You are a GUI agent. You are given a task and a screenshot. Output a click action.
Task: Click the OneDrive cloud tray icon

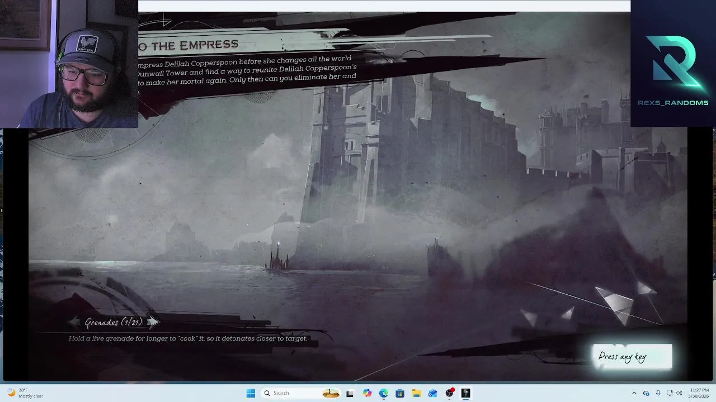pyautogui.click(x=646, y=393)
